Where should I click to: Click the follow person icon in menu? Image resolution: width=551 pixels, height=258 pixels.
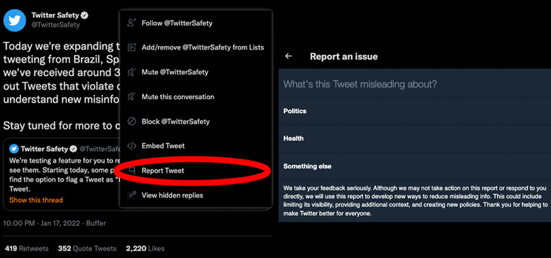[132, 23]
